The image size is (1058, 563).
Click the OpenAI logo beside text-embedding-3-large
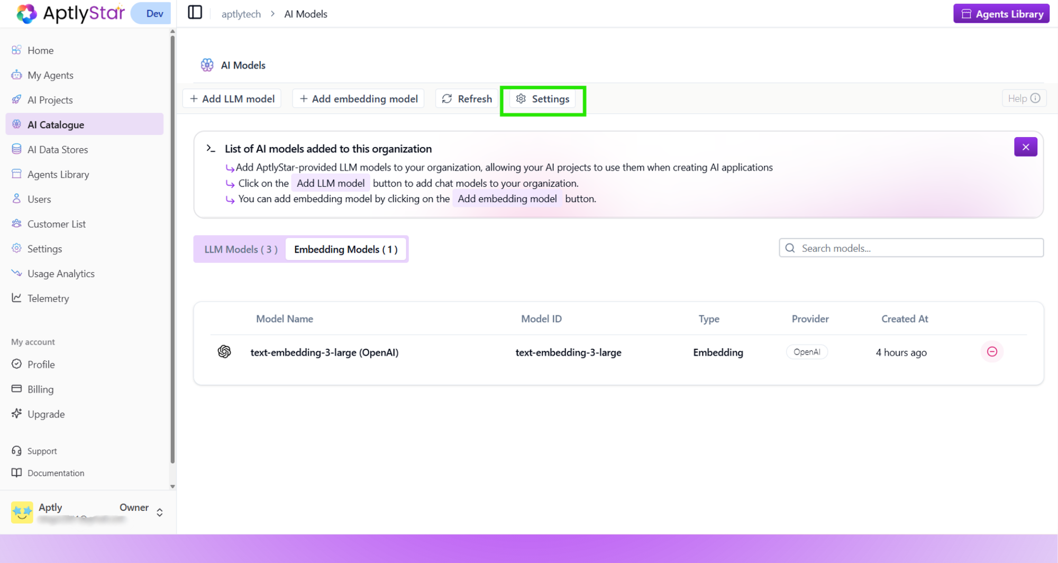(224, 352)
